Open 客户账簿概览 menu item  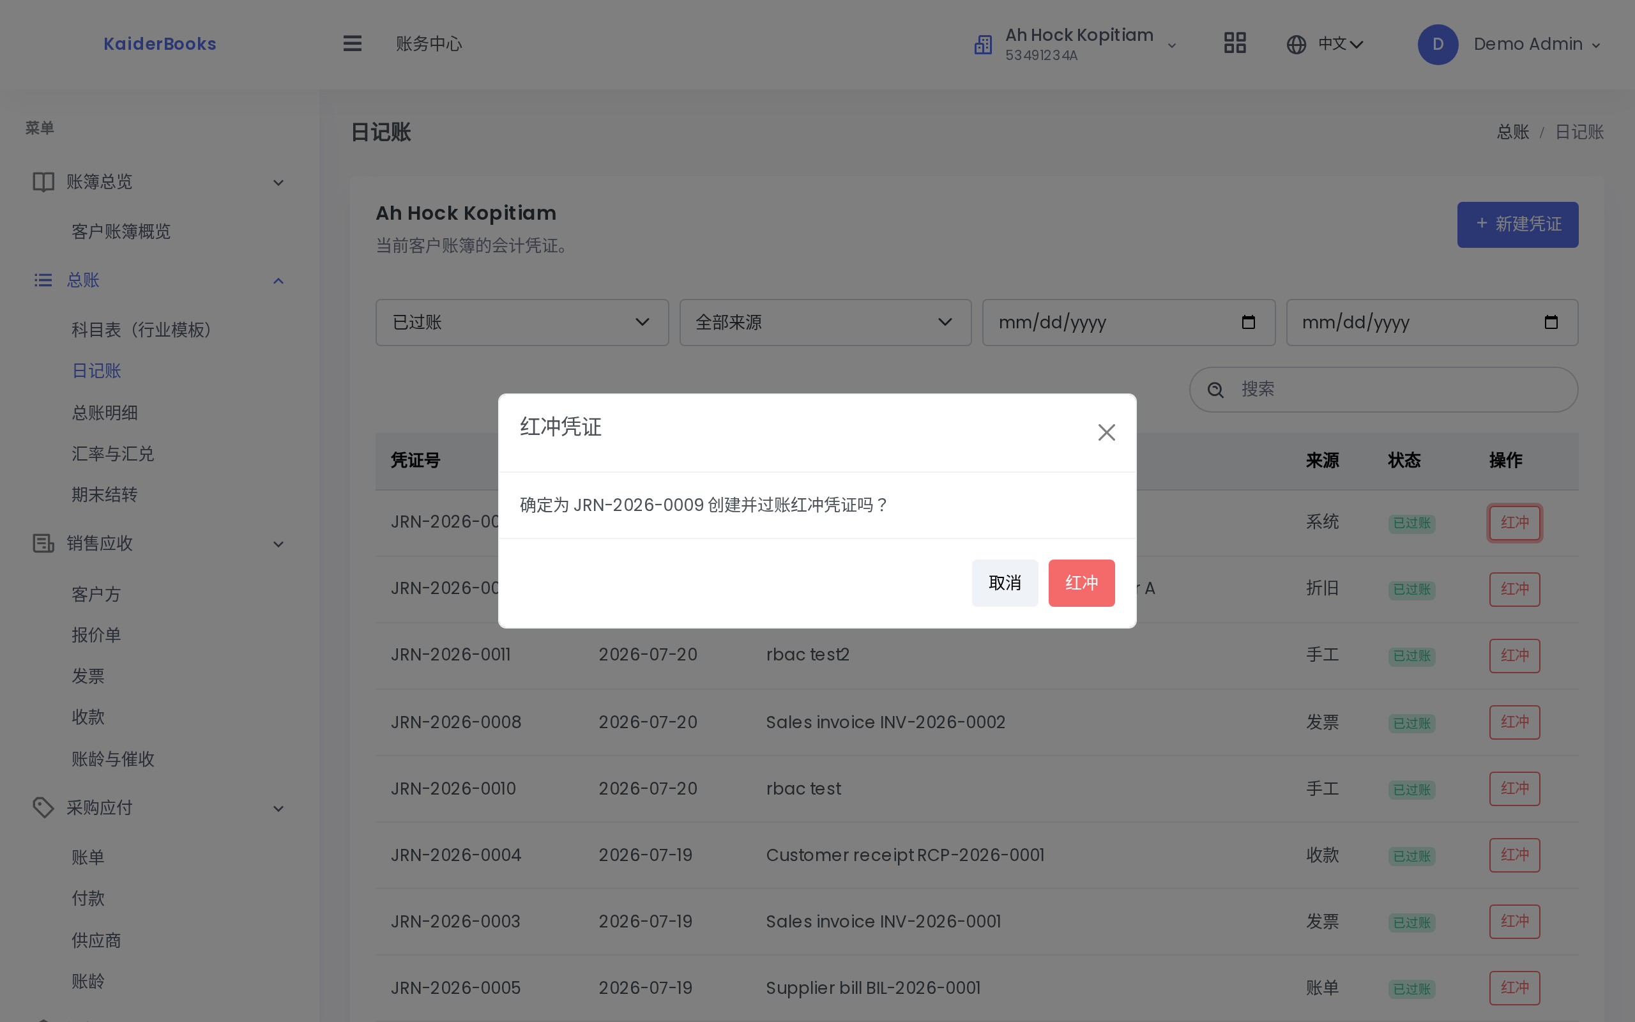(121, 232)
